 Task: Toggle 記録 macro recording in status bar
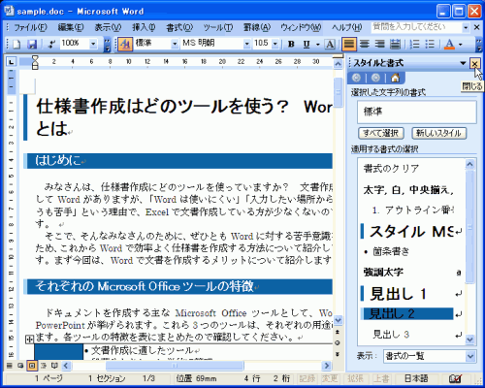[307, 378]
